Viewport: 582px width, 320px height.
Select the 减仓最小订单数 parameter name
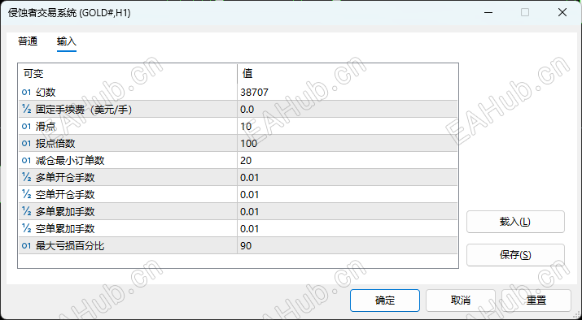pyautogui.click(x=70, y=160)
